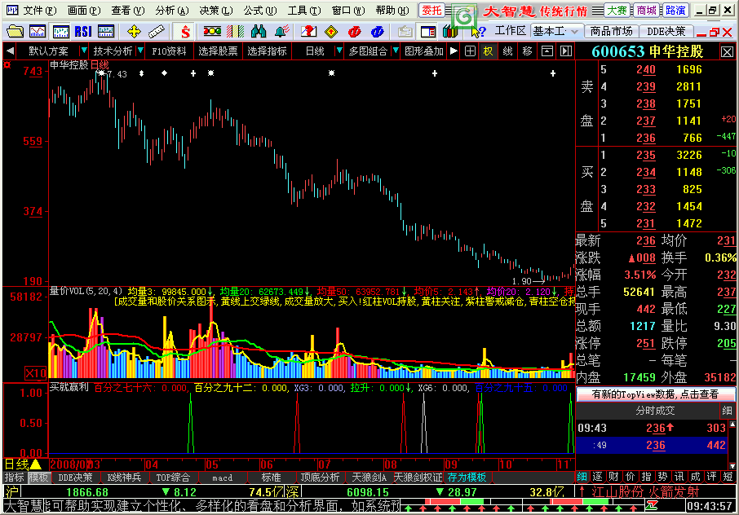Click the traffic light signal icon

[212, 32]
